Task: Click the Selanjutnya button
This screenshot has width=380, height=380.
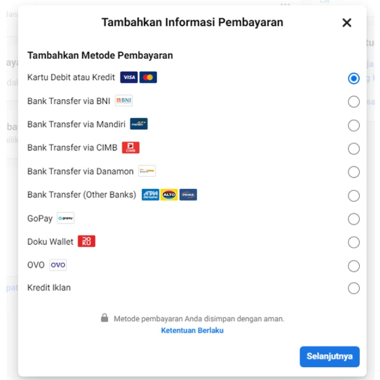Action: click(x=329, y=356)
